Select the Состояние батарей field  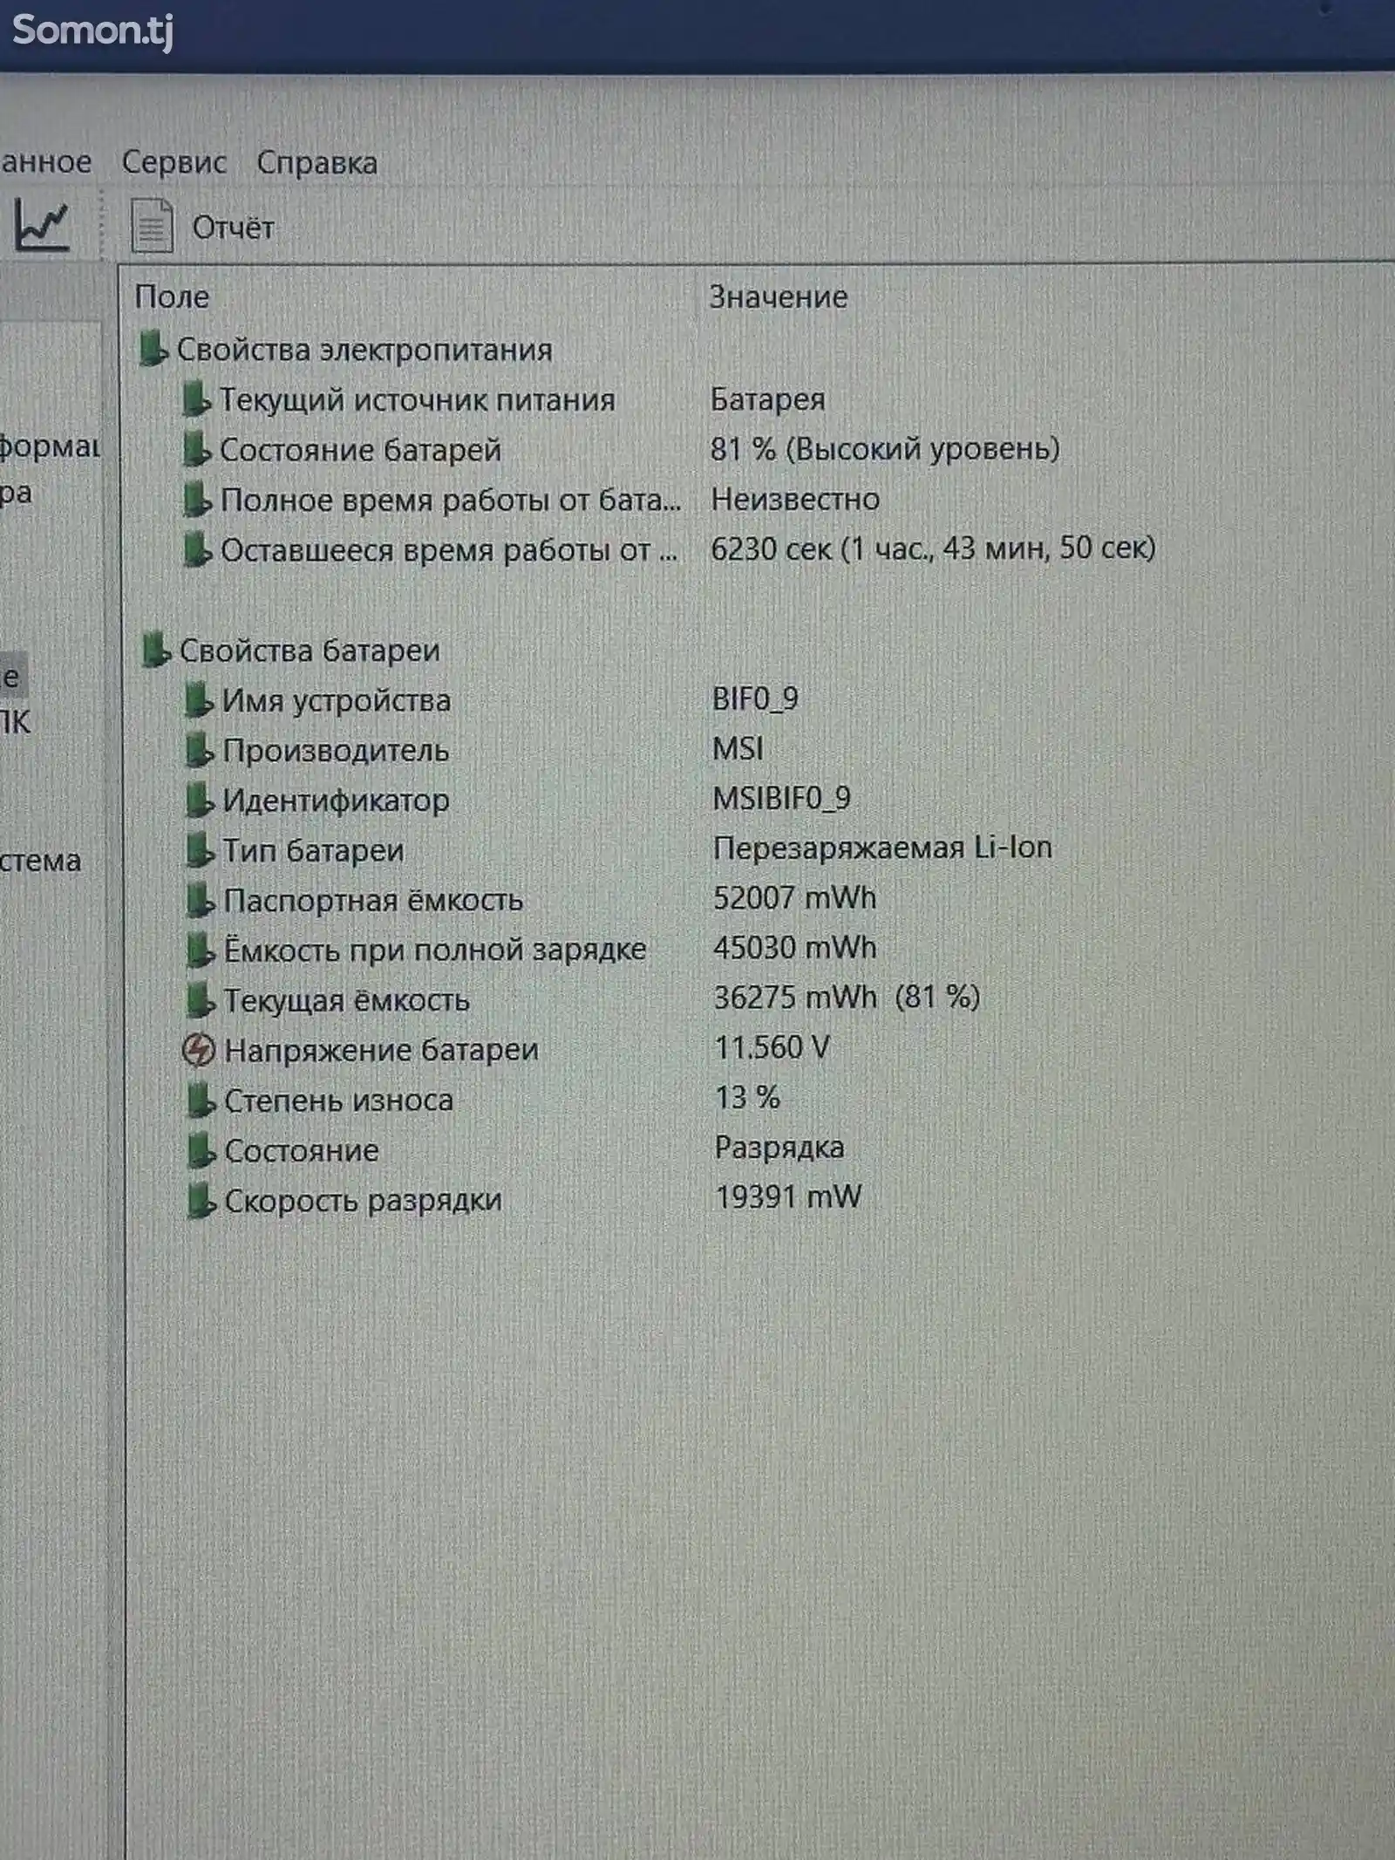(x=360, y=450)
